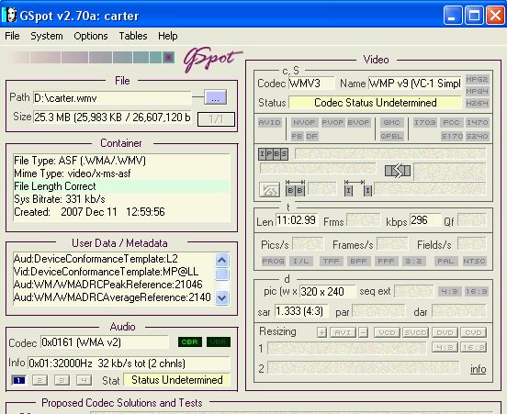This screenshot has height=414, width=507.
Task: Click the PROG scan indicator
Action: pos(273,261)
